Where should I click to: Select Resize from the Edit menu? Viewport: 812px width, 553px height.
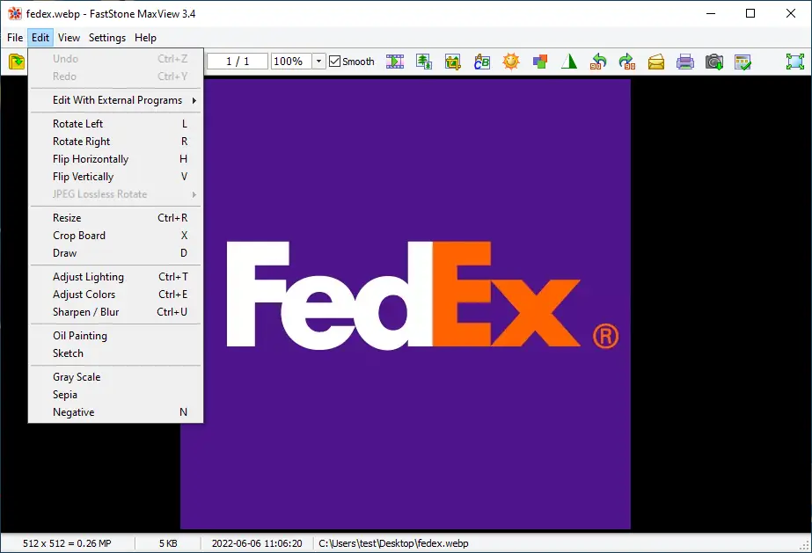point(115,218)
